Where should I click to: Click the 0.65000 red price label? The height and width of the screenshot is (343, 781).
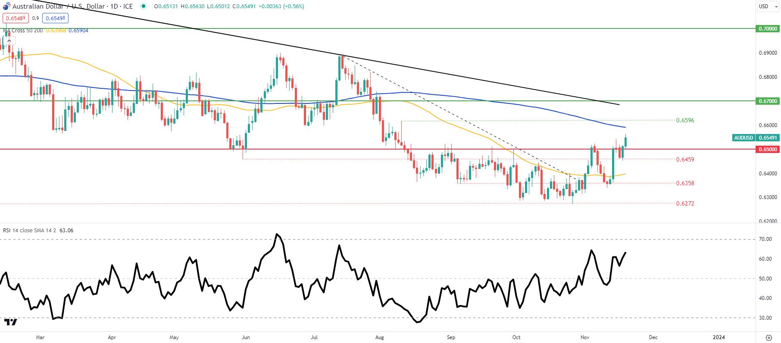768,150
